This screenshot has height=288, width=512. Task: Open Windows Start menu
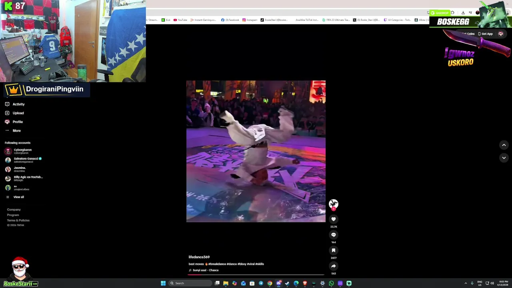click(163, 283)
